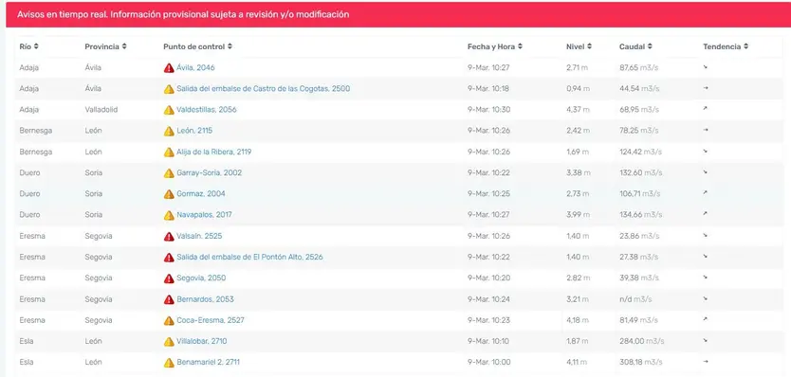This screenshot has height=377, width=791.
Task: Click the red warning icon beside Valsaín, 2525
Action: coord(169,236)
